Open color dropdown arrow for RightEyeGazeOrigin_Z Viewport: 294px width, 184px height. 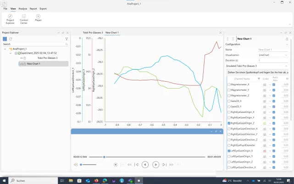(x=270, y=123)
